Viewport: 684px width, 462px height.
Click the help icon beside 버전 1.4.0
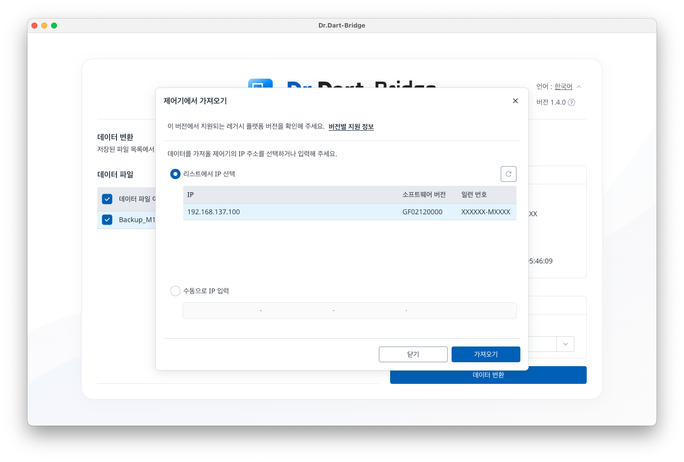pos(571,102)
